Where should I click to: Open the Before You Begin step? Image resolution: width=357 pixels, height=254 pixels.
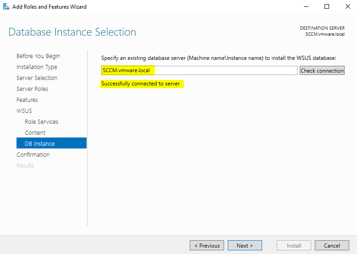coord(38,56)
